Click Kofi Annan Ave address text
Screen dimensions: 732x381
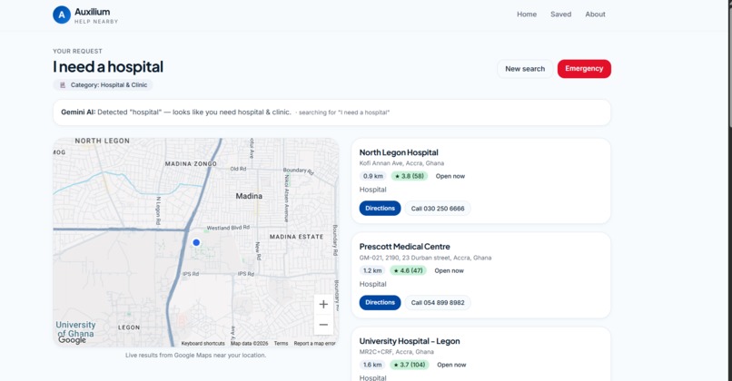(401, 163)
